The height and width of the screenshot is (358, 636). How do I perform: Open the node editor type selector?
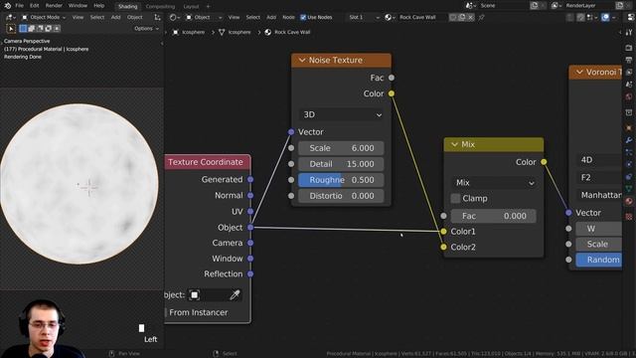point(175,18)
